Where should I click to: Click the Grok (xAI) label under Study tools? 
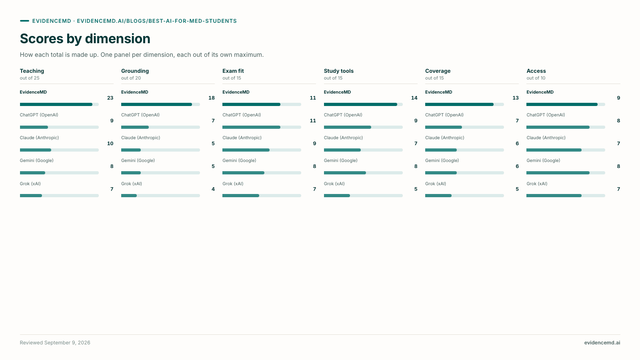(334, 184)
